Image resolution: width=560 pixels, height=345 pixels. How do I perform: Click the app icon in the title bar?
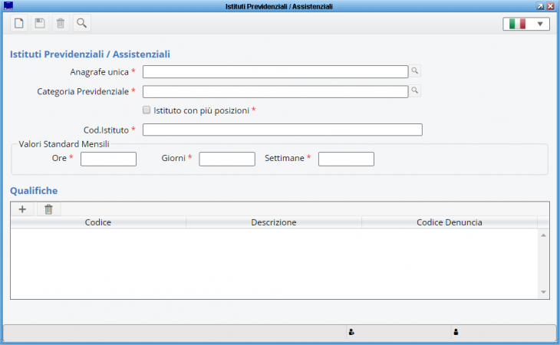coord(8,5)
